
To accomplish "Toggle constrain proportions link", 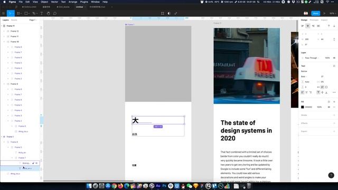I will (x=334, y=40).
